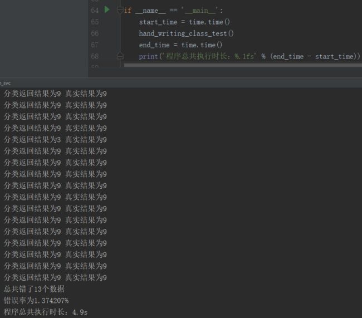Click the output '程序总共执行时长: 4.9s'
The width and height of the screenshot is (362, 318).
(46, 312)
